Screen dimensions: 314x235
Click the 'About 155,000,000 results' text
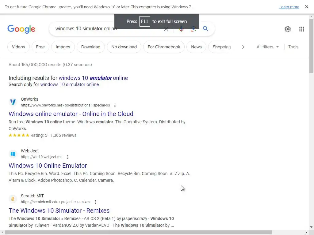point(50,65)
